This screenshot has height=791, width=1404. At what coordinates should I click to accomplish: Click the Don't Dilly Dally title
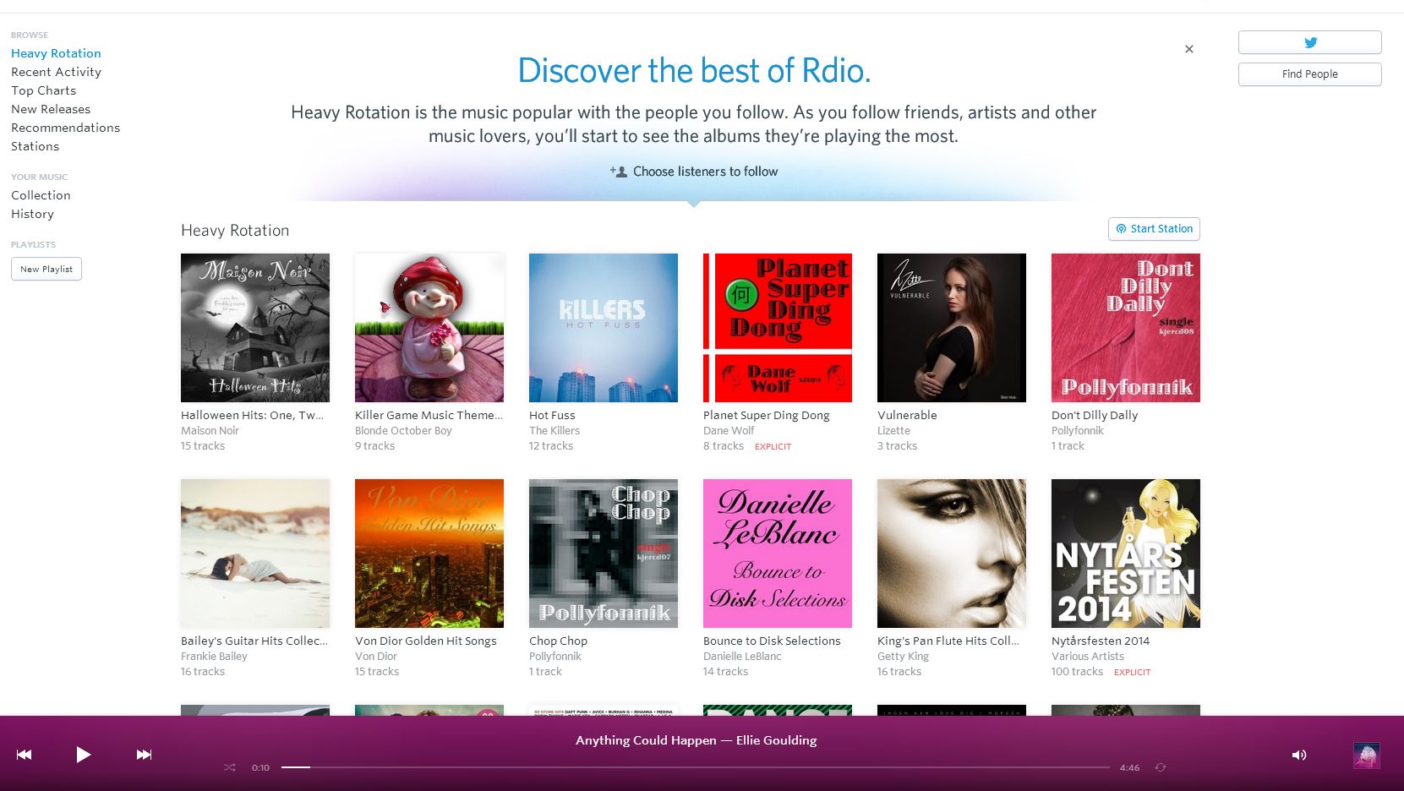1095,415
